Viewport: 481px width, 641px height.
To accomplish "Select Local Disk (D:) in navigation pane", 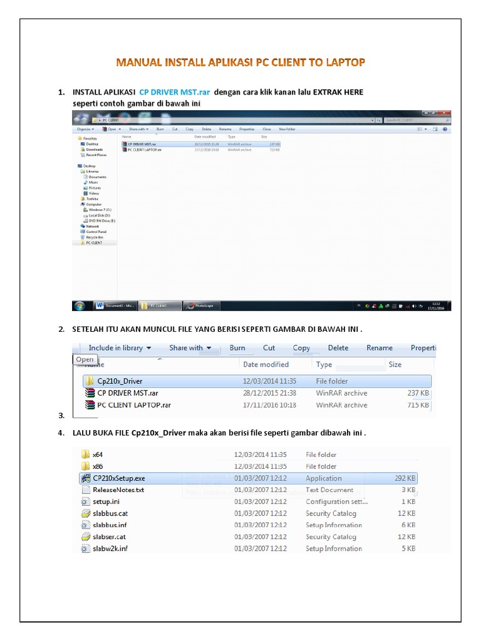I will point(97,215).
